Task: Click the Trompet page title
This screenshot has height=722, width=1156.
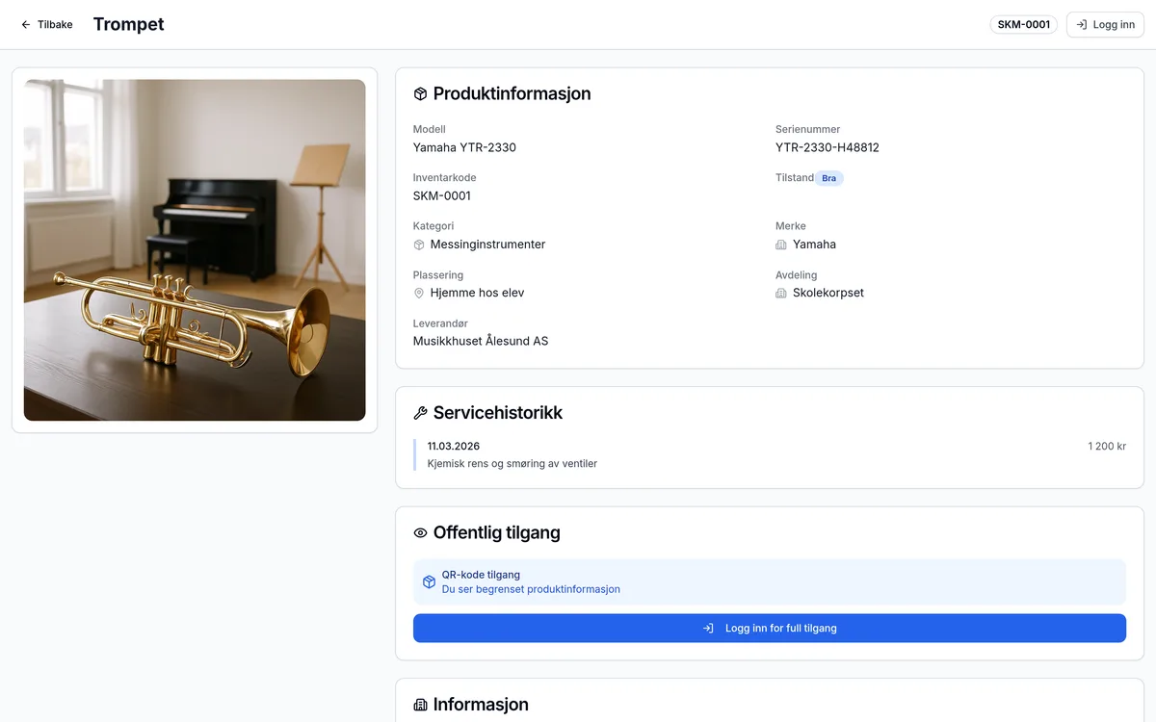Action: pos(128,24)
